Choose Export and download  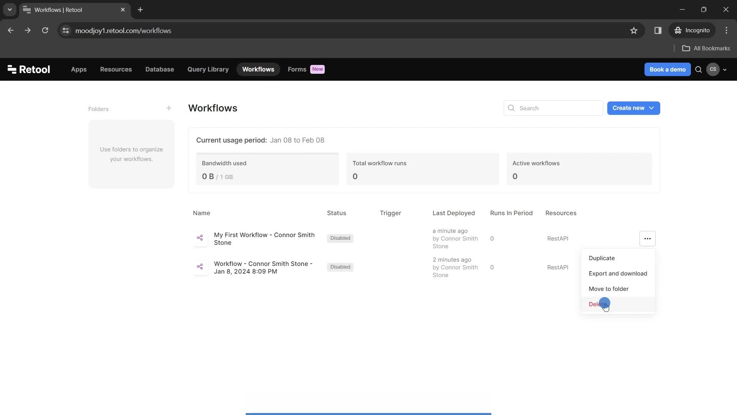tap(618, 274)
